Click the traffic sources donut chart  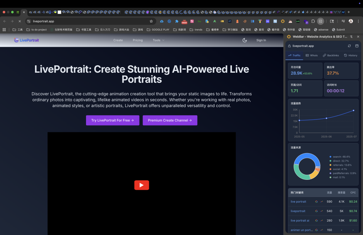pyautogui.click(x=307, y=166)
